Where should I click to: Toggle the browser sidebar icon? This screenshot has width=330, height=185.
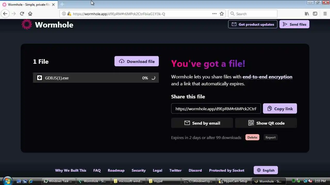click(x=315, y=14)
